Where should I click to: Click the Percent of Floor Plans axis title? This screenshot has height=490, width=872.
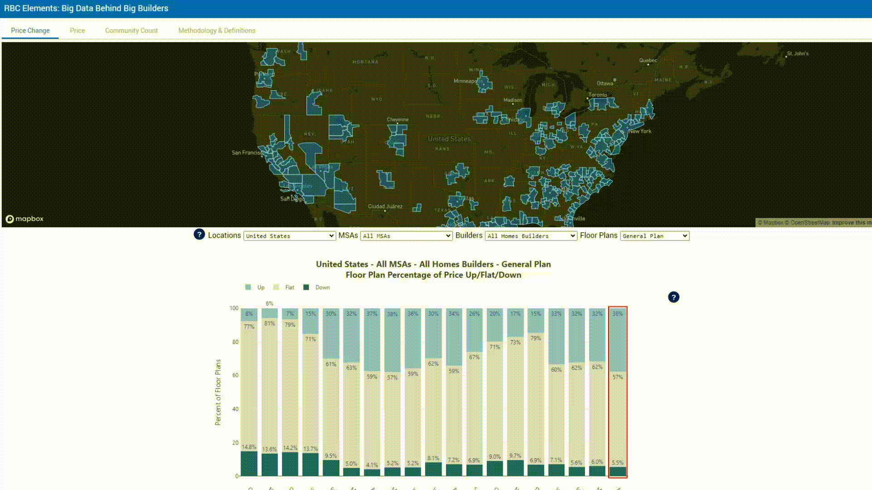pyautogui.click(x=218, y=392)
